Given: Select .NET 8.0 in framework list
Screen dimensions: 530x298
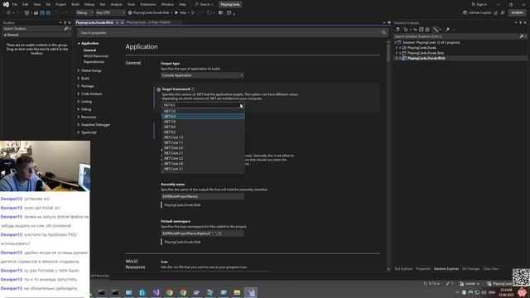Looking at the screenshot, I should 203,127.
